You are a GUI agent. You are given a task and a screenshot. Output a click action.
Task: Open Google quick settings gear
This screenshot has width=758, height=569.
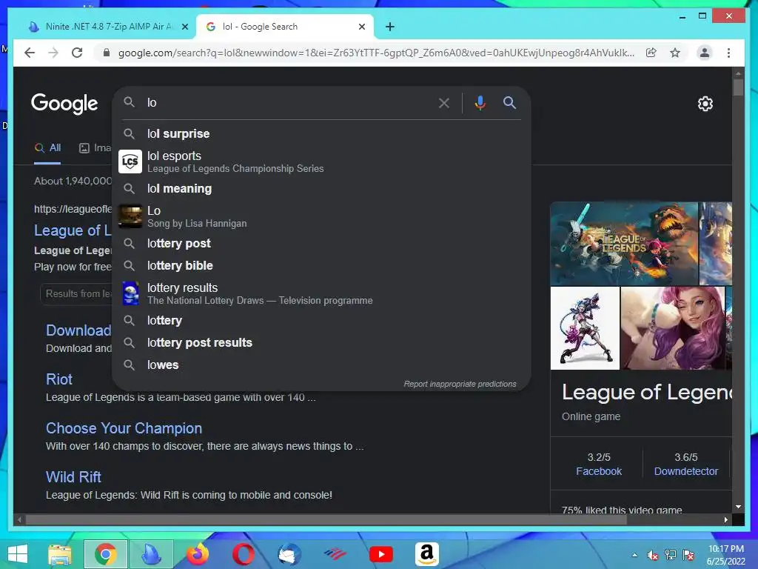(x=705, y=104)
